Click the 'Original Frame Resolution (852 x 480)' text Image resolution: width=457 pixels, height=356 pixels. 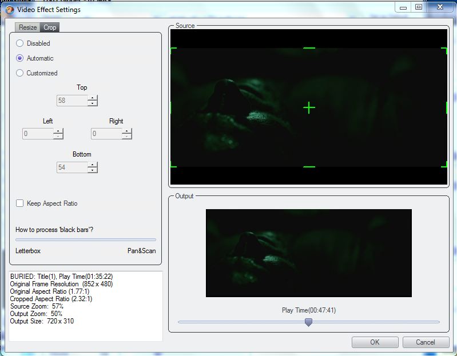[61, 284]
